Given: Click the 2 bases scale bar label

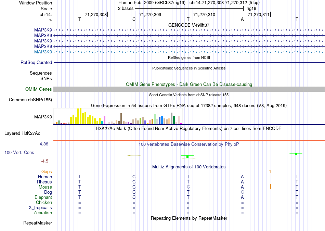Looking at the screenshot, I should [x=126, y=9].
